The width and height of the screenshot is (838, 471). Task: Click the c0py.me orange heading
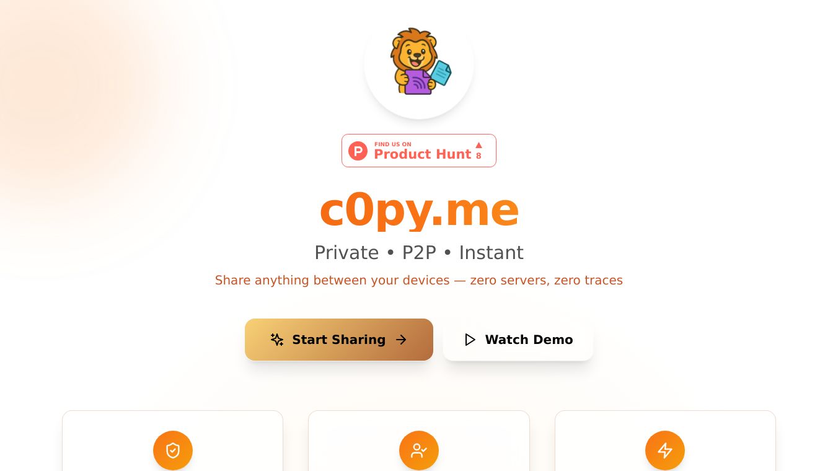[419, 209]
